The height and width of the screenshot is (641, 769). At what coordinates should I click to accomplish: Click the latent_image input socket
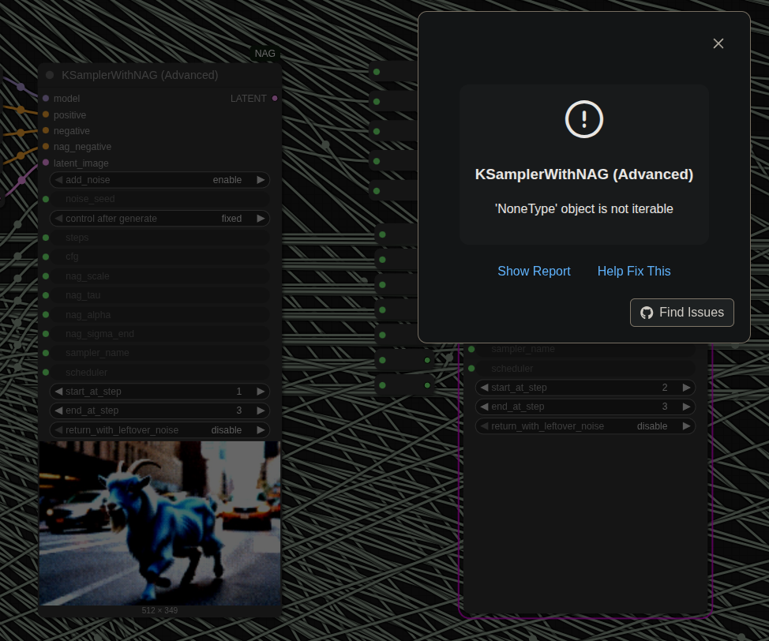46,163
